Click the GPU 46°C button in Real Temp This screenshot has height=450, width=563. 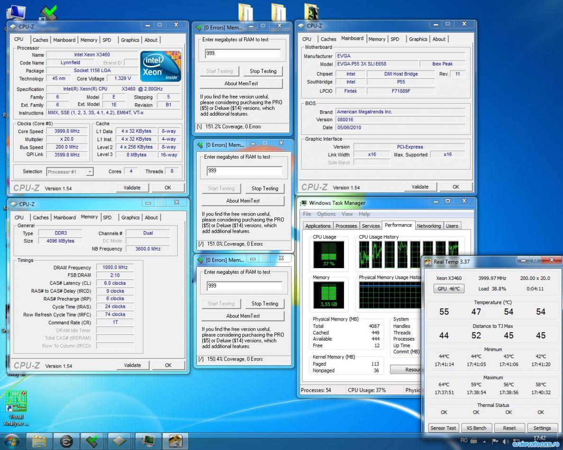(448, 288)
